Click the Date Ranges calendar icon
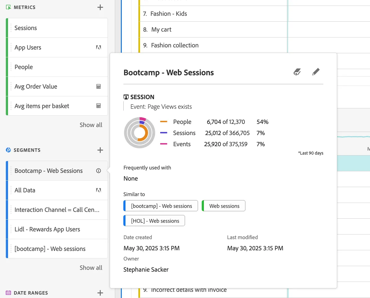Screen dimensions: 370x298 point(8,293)
